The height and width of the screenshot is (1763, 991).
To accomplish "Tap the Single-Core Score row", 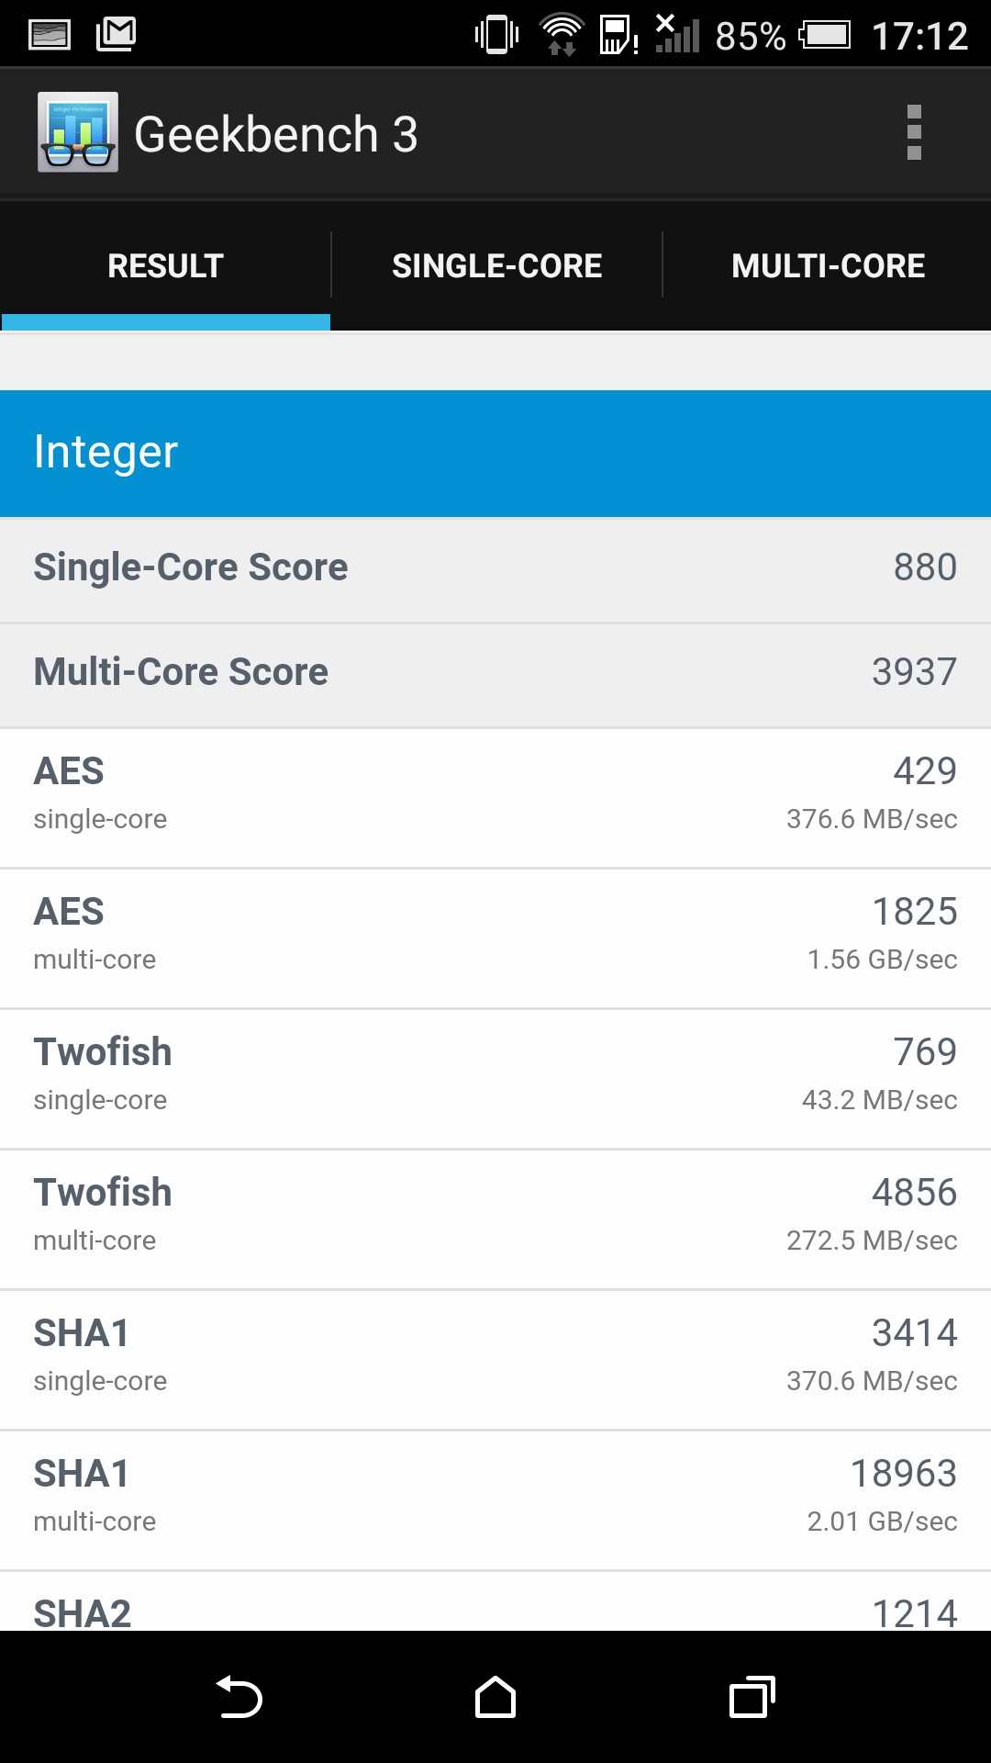I will click(495, 568).
